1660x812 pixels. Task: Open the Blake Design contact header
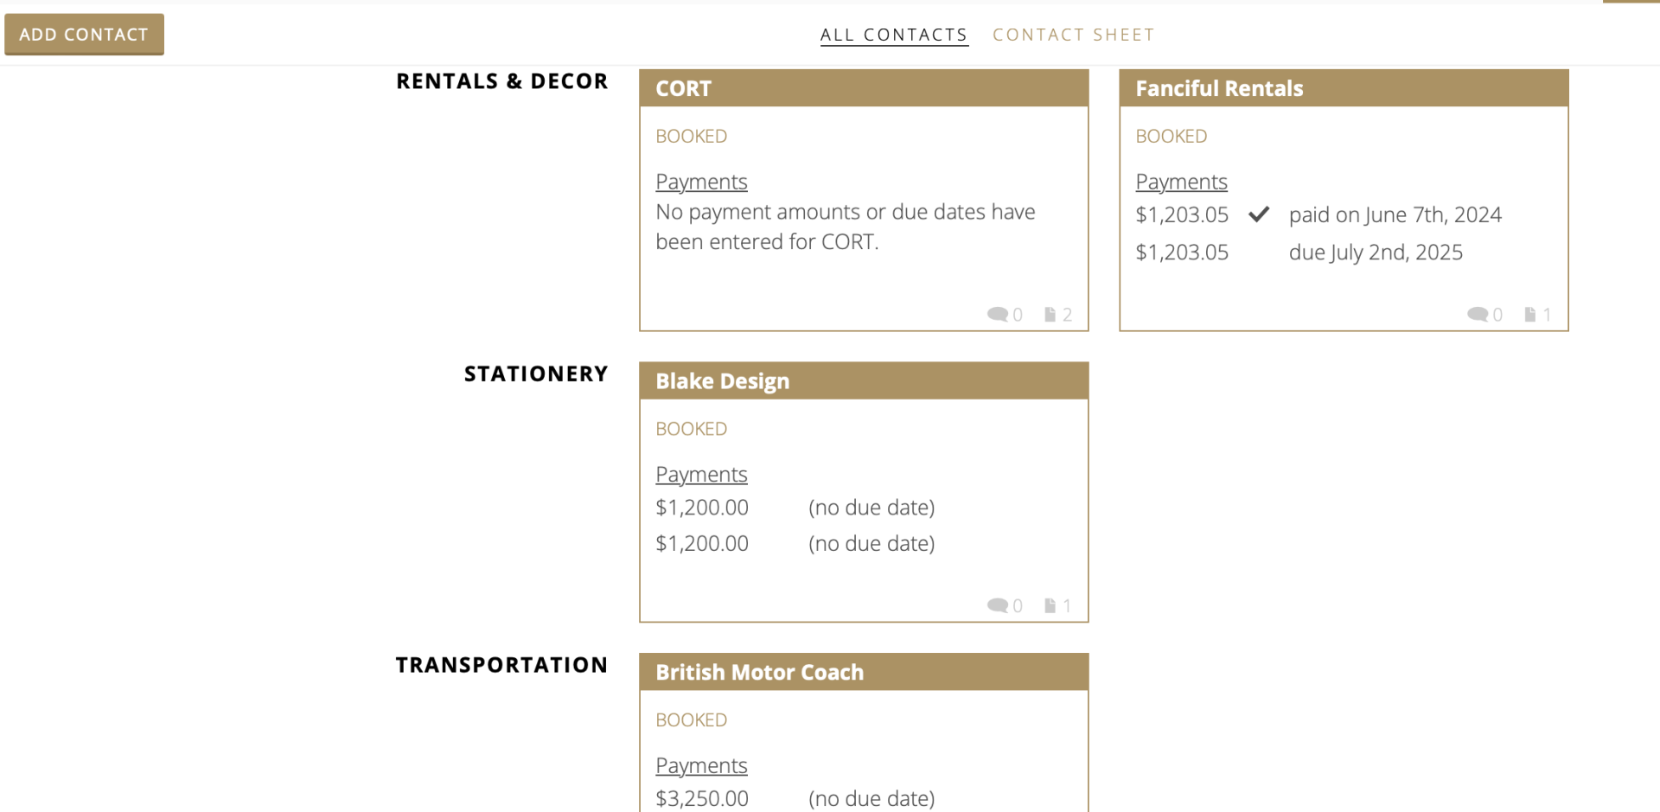click(x=722, y=381)
